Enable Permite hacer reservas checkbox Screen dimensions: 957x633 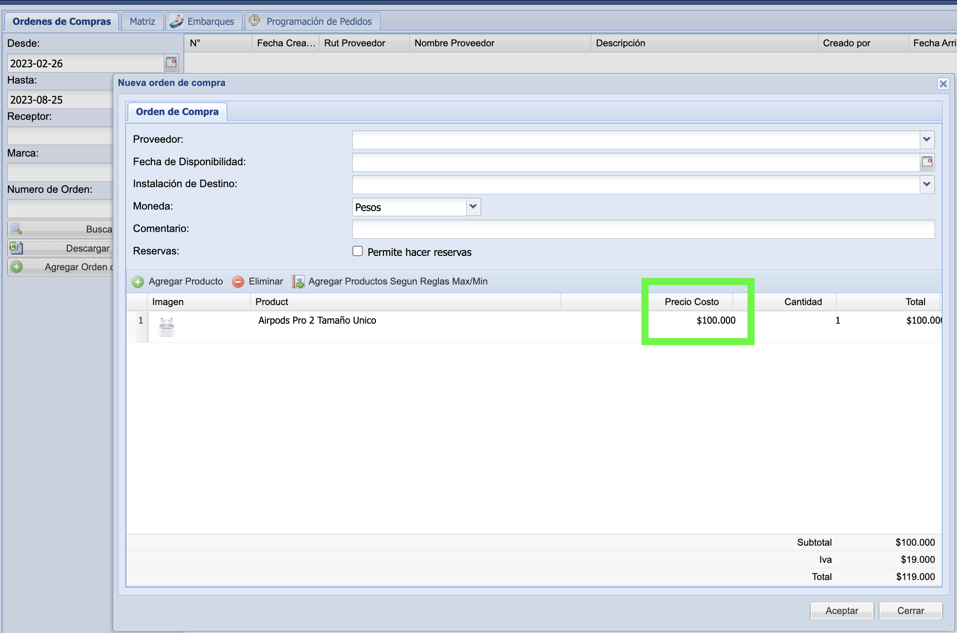(x=358, y=251)
